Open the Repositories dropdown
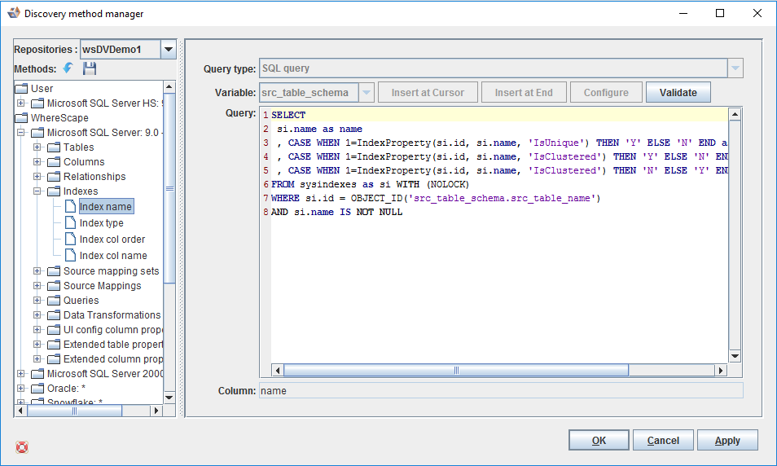The height and width of the screenshot is (466, 777). click(x=168, y=50)
